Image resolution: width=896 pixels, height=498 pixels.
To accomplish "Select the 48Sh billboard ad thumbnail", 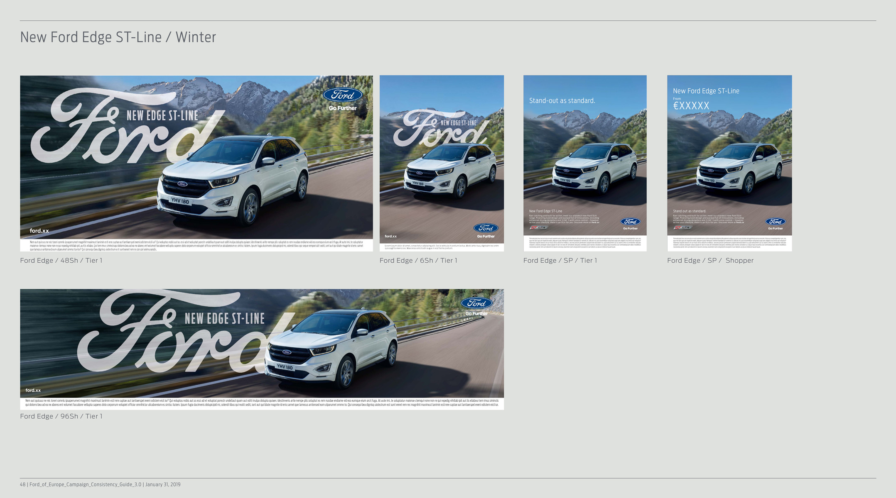I will (196, 163).
